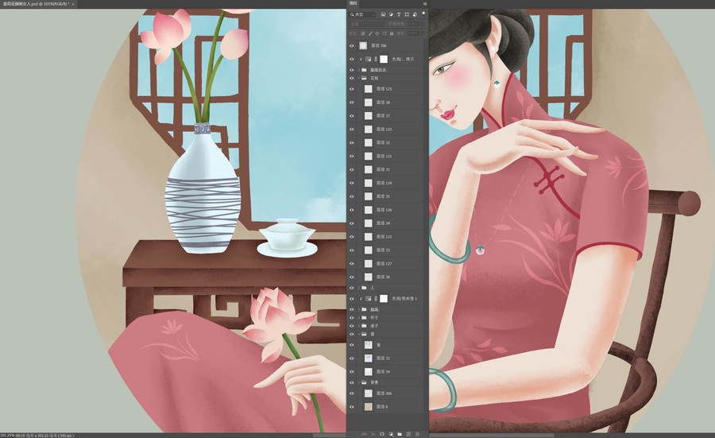This screenshot has height=438, width=715.
Task: Select layer named 图层 266
Action: tap(384, 393)
